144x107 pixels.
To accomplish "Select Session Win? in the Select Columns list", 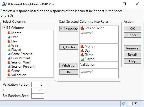I will [21, 62].
